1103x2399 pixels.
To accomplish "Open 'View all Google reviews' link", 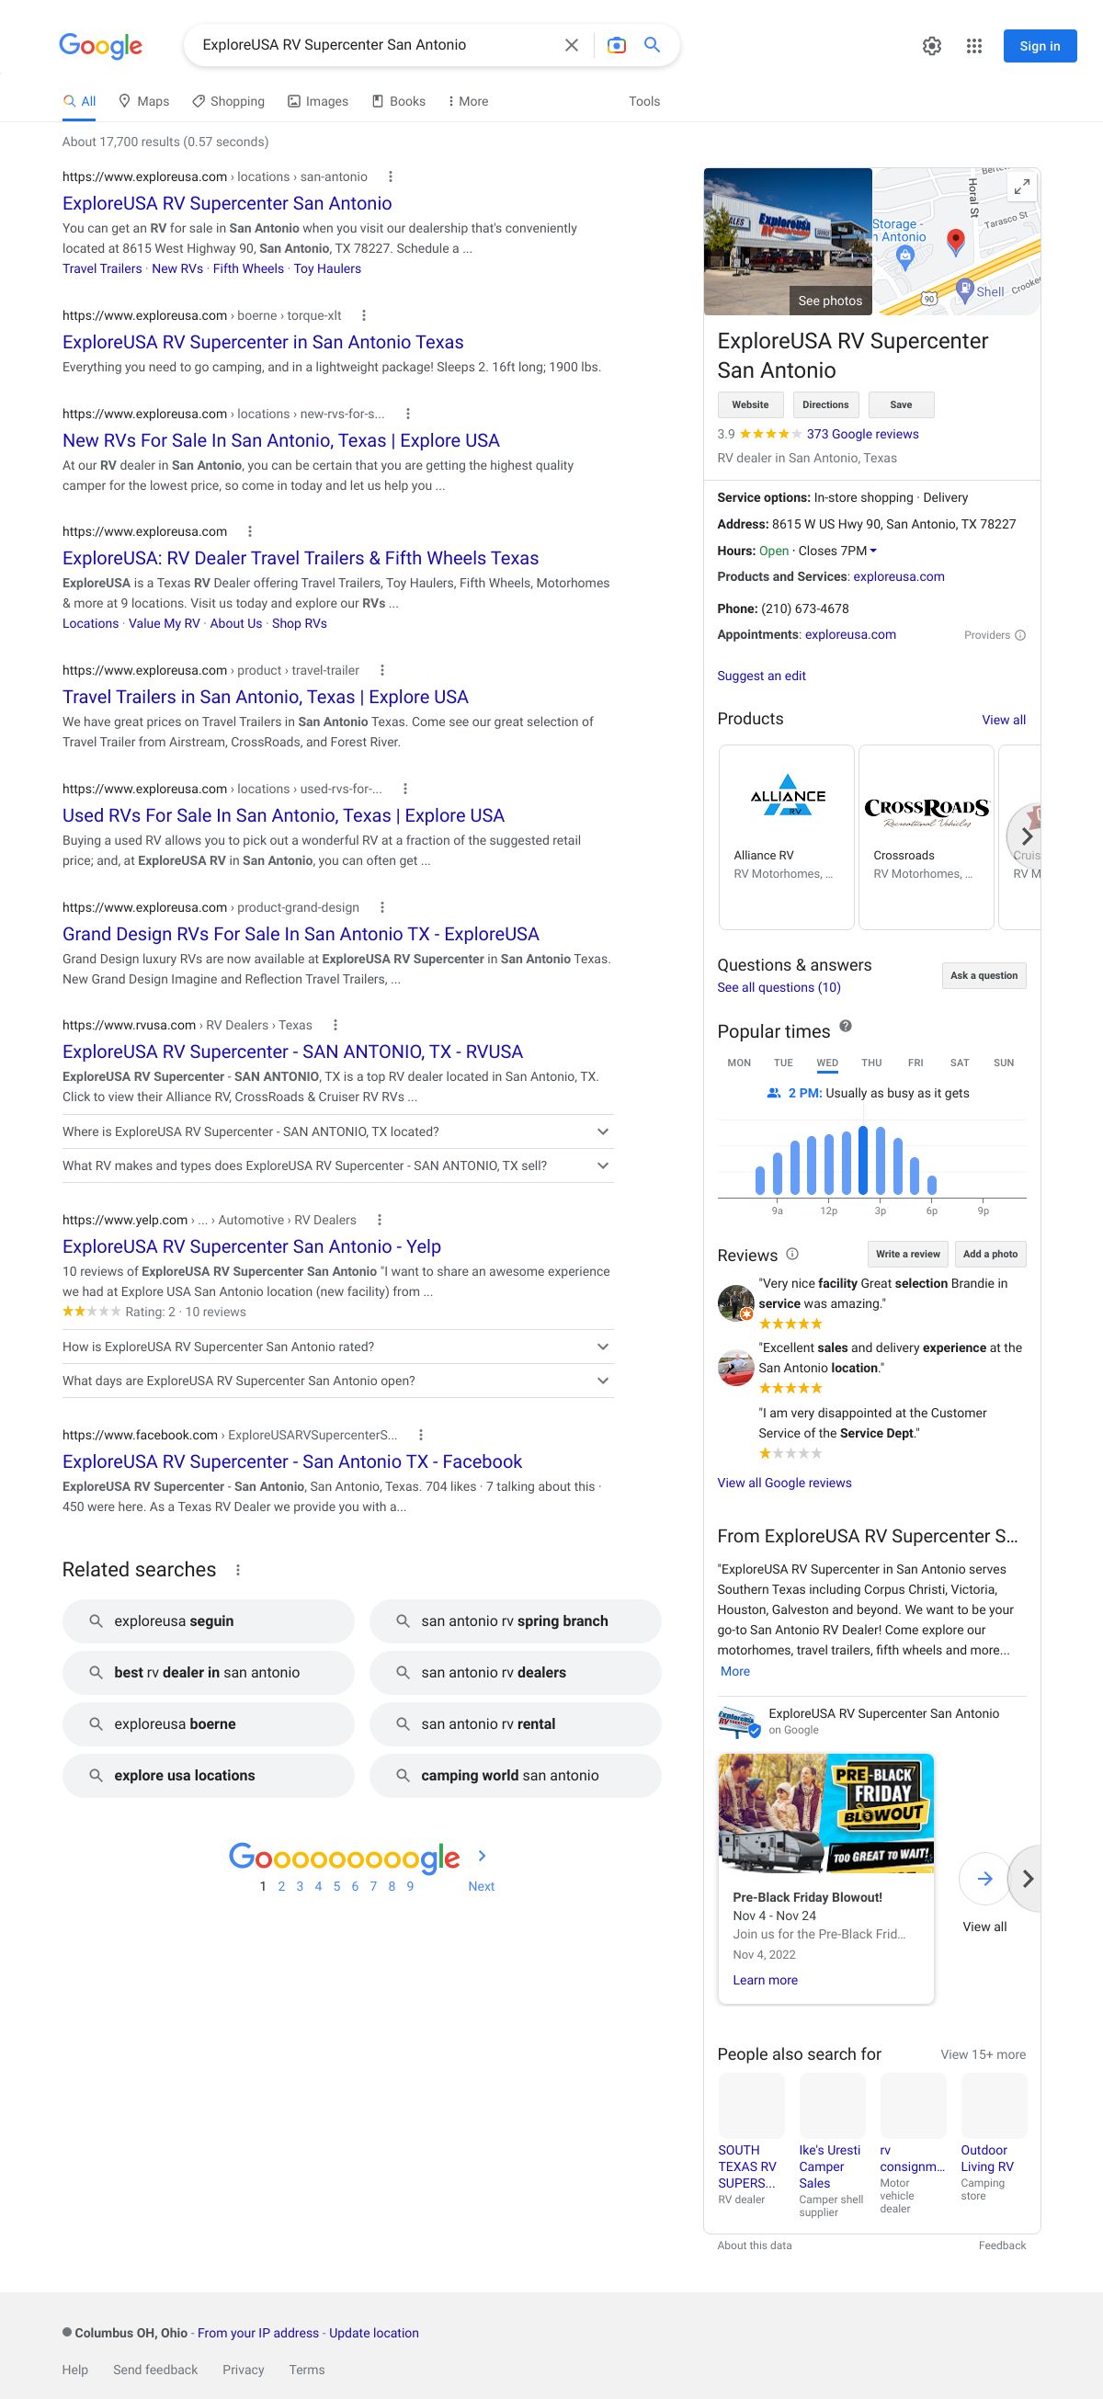I will [783, 1483].
